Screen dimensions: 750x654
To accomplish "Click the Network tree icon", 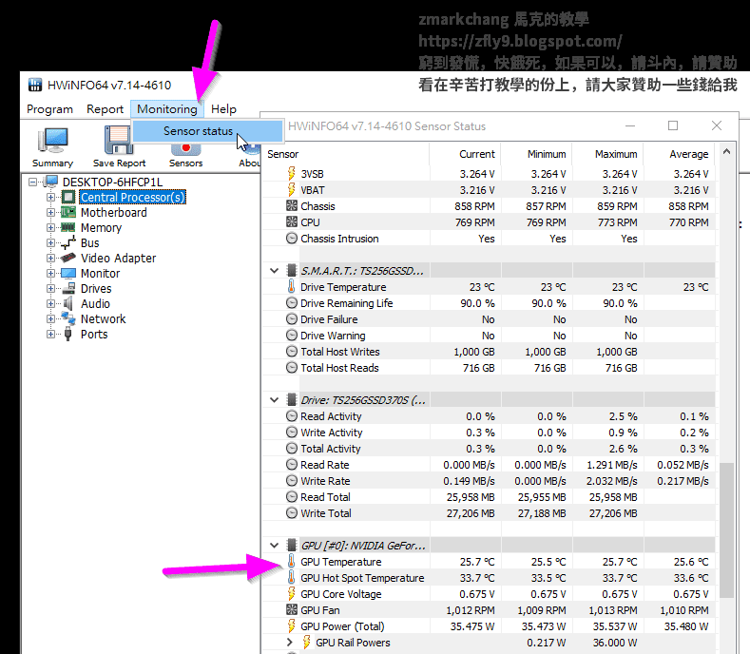I will (x=68, y=318).
